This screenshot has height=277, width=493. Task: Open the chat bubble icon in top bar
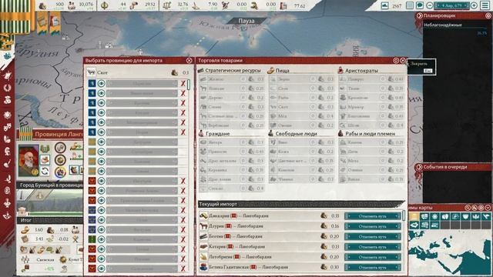click(x=419, y=5)
